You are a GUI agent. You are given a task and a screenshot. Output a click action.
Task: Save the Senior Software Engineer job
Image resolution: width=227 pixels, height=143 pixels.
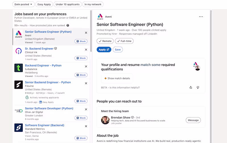coord(118,49)
